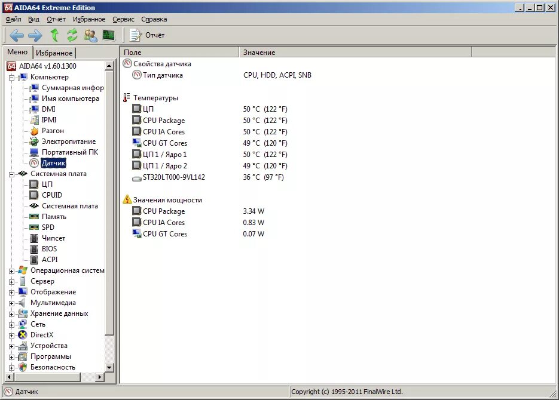
Task: Select the ACPI chip icon
Action: pyautogui.click(x=34, y=260)
